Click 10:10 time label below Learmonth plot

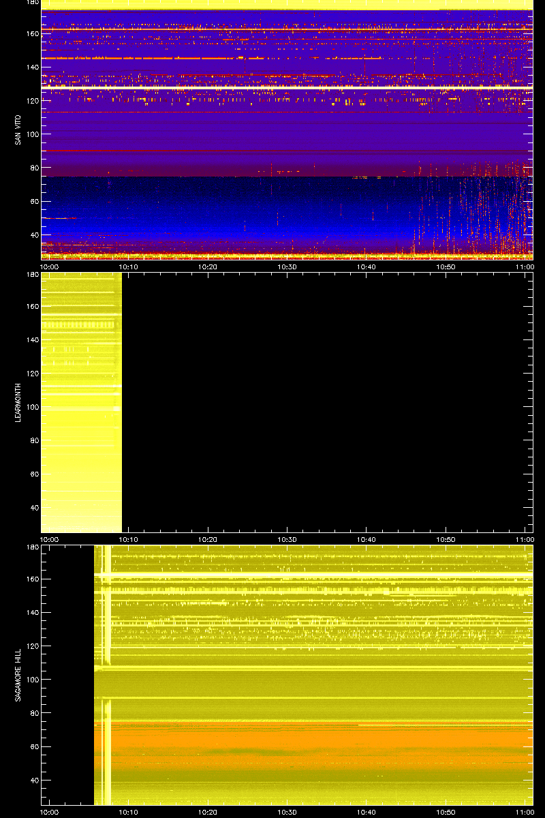[129, 540]
